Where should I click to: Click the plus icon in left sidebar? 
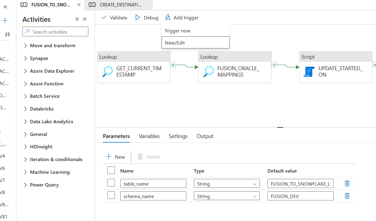pos(5,21)
